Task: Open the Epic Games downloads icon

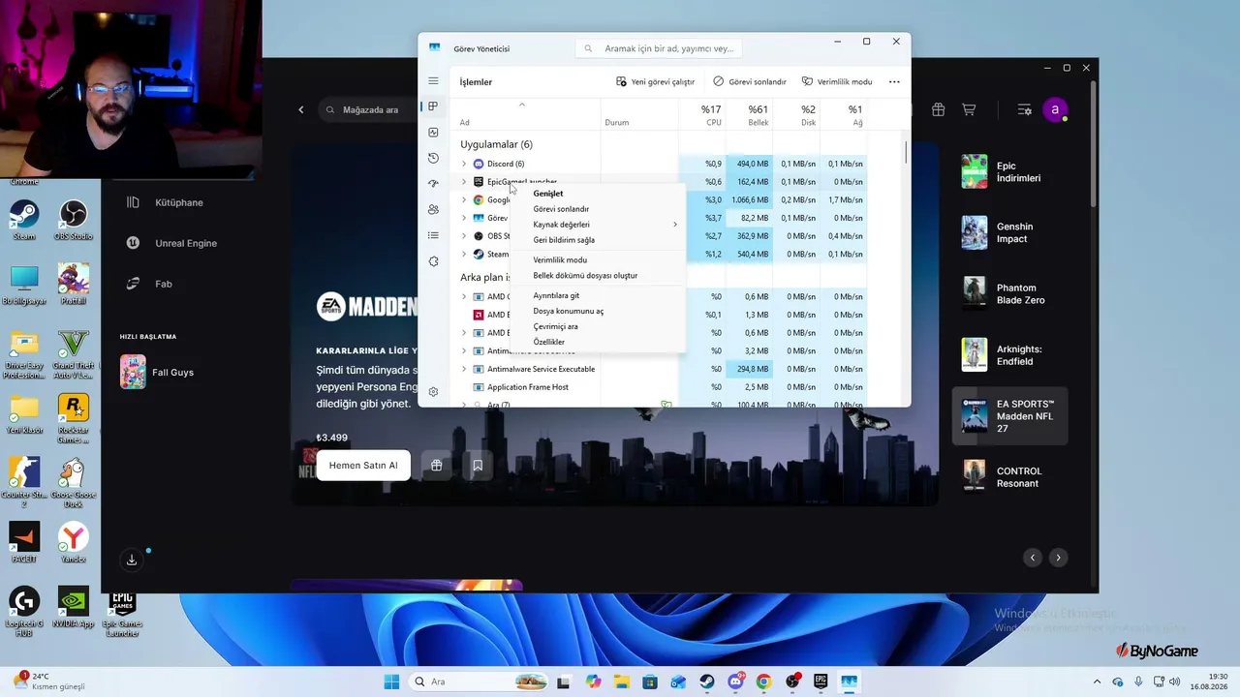Action: 132,560
